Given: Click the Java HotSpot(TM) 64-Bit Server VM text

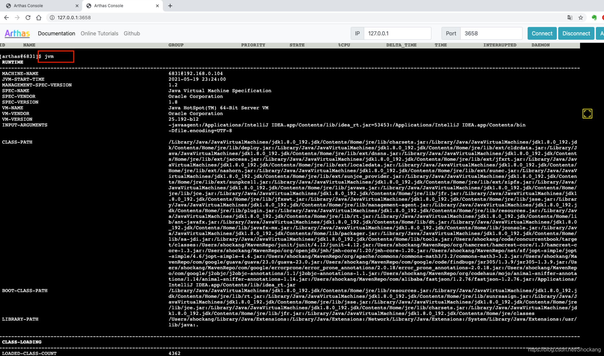Looking at the screenshot, I should click(218, 108).
